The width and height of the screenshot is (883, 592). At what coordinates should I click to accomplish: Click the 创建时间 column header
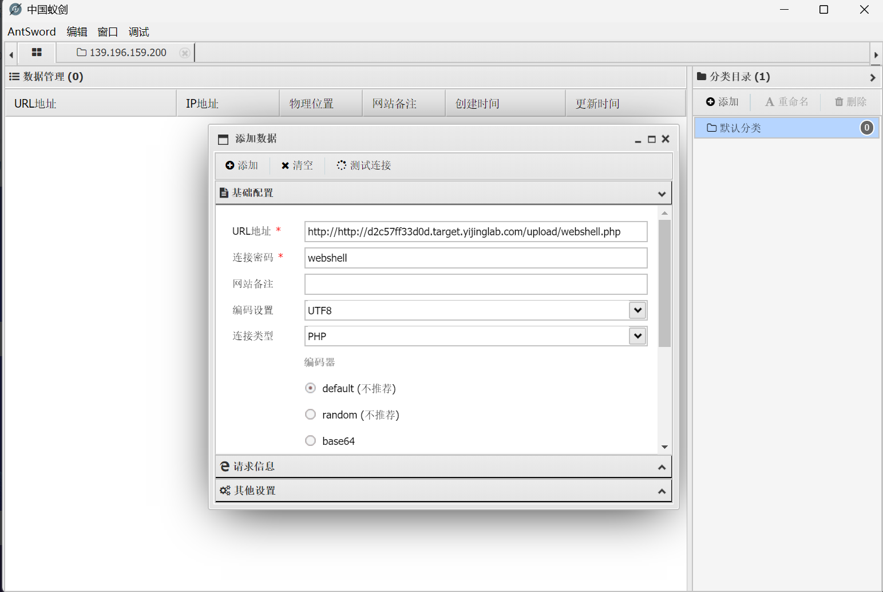pos(505,104)
